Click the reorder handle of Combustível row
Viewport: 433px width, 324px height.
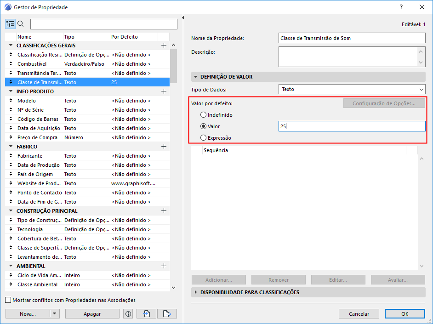point(11,64)
